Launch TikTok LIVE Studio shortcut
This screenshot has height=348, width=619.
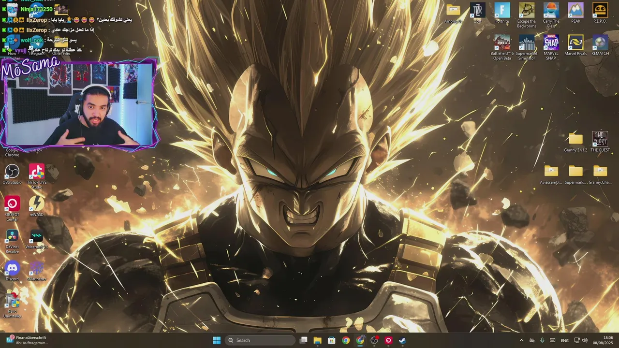click(37, 176)
